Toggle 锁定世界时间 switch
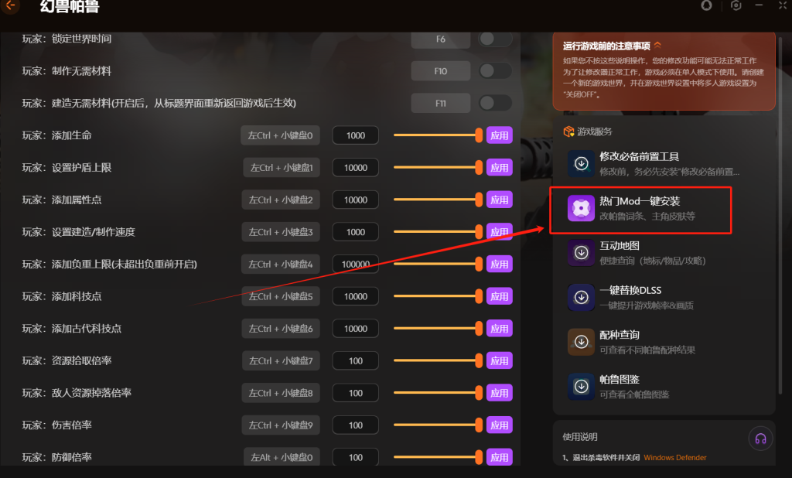 (x=495, y=39)
